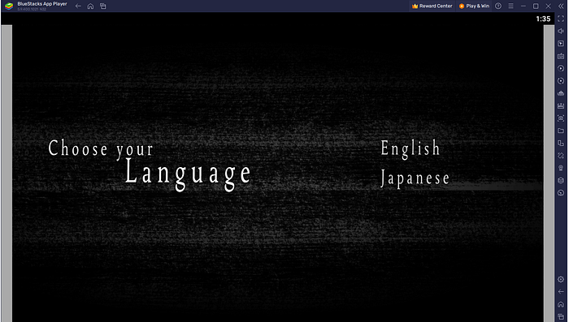Click the eco mode icon in the sidebar

[561, 168]
